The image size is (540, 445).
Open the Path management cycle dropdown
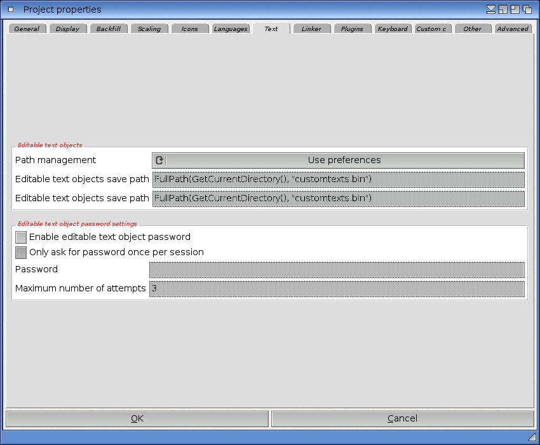point(344,161)
